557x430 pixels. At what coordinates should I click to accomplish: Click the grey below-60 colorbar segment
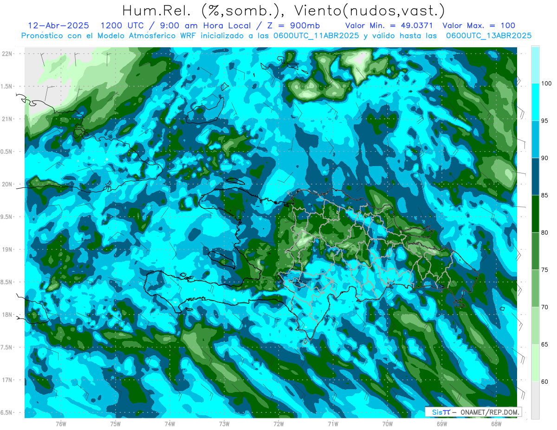535,400
